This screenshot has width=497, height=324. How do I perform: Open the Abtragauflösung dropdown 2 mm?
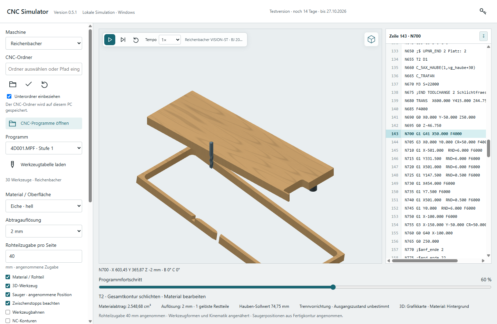pos(44,231)
